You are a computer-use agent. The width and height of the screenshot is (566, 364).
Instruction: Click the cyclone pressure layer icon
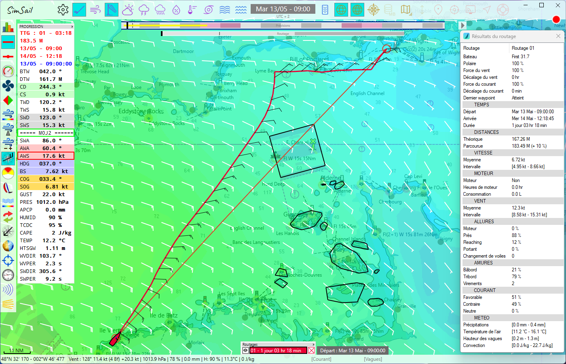tap(209, 9)
